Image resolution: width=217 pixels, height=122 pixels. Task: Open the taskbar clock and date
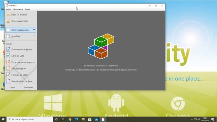(205, 119)
